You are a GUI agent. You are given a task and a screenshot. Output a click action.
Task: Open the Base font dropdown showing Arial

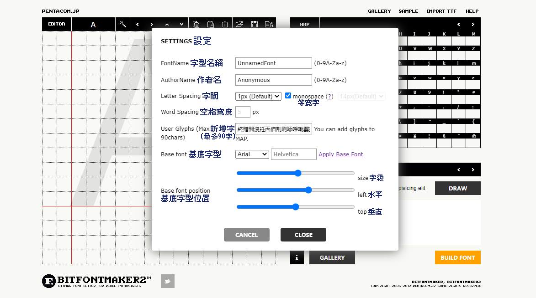[252, 154]
